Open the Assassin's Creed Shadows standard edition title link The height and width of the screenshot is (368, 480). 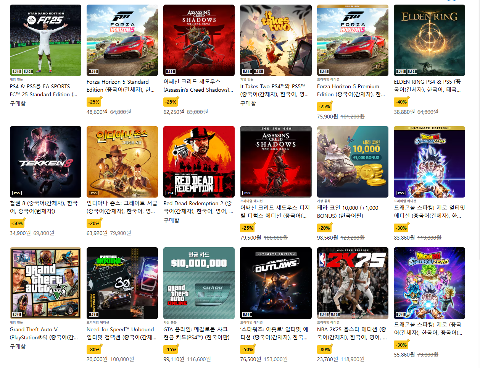198,86
